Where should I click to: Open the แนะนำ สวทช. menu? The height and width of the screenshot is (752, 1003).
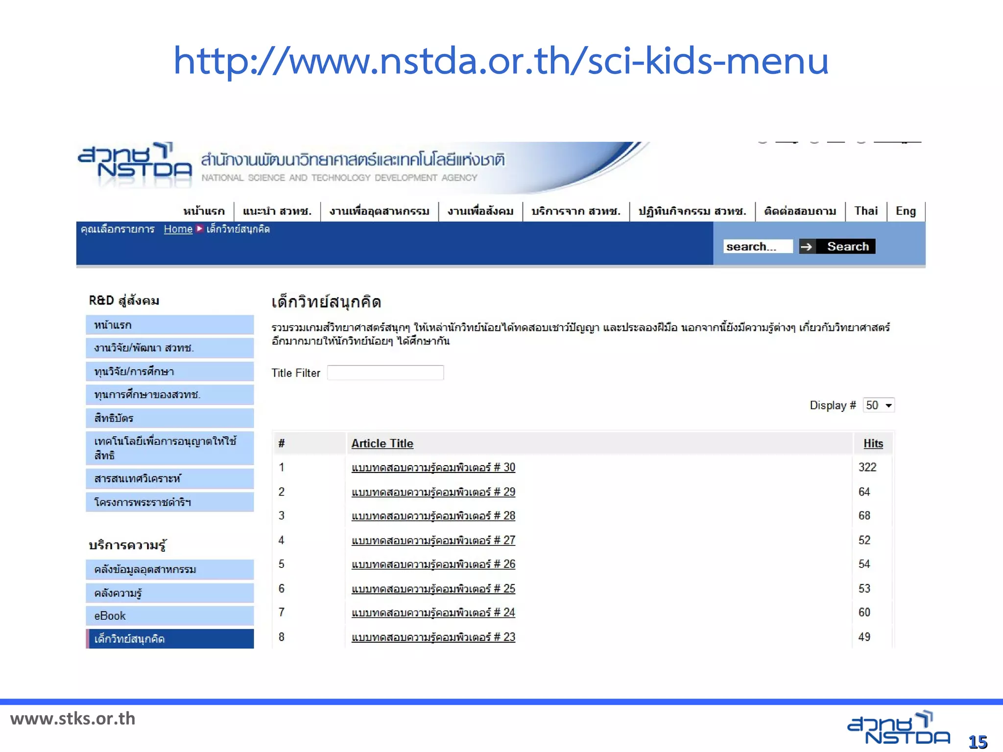pos(277,211)
